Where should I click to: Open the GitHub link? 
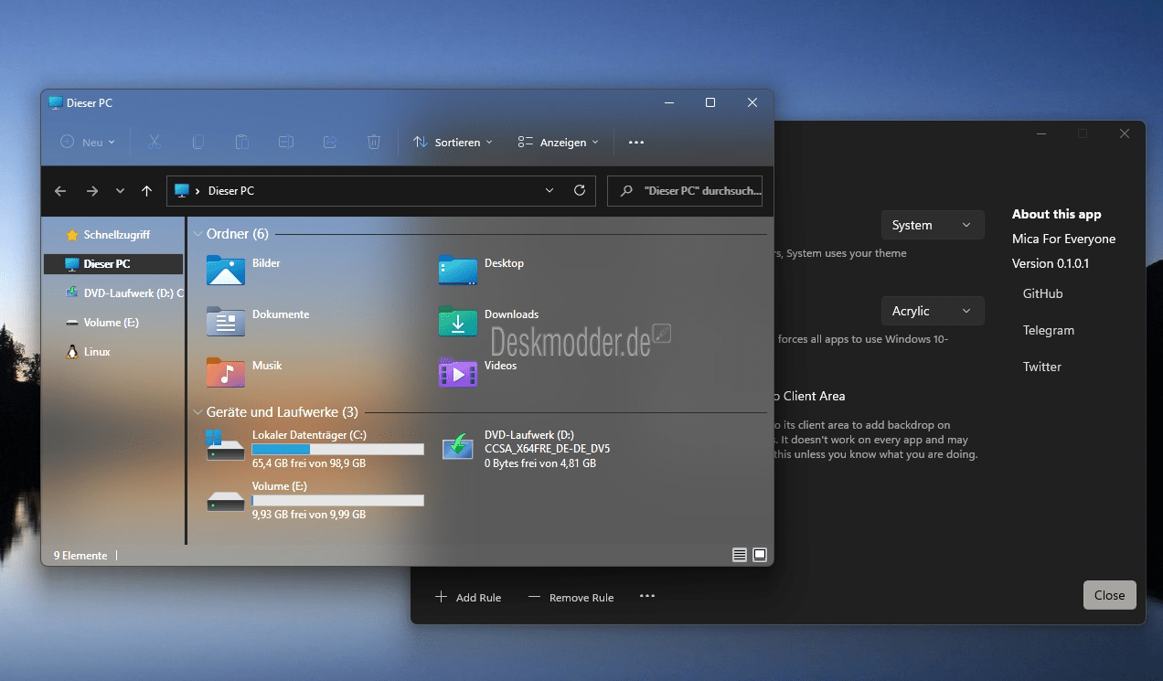pos(1042,293)
